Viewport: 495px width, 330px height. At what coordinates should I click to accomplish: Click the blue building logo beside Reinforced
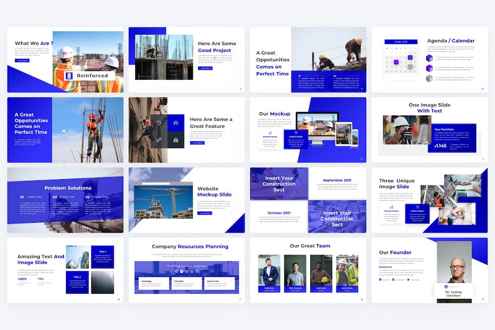click(69, 76)
